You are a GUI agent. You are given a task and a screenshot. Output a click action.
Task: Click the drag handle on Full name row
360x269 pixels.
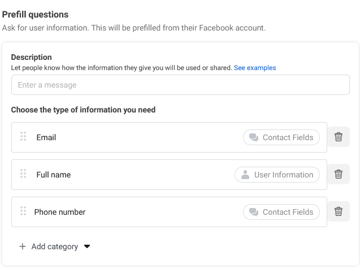point(23,173)
